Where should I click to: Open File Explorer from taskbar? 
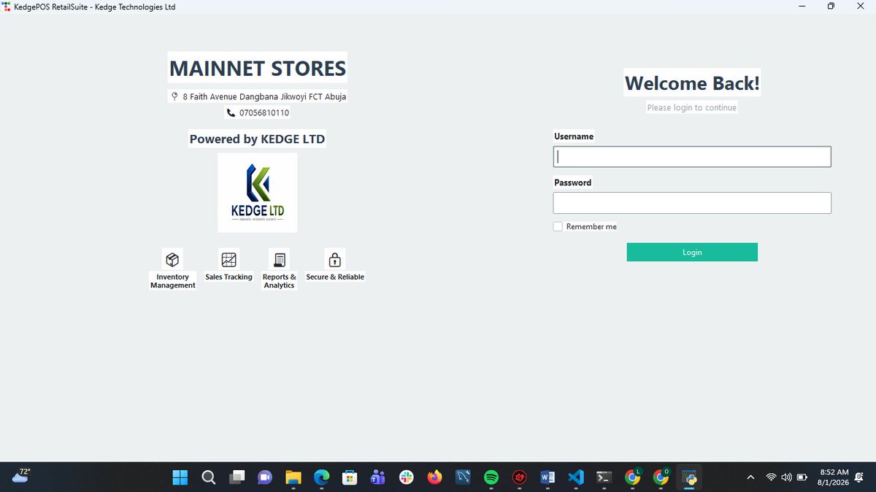(x=293, y=477)
